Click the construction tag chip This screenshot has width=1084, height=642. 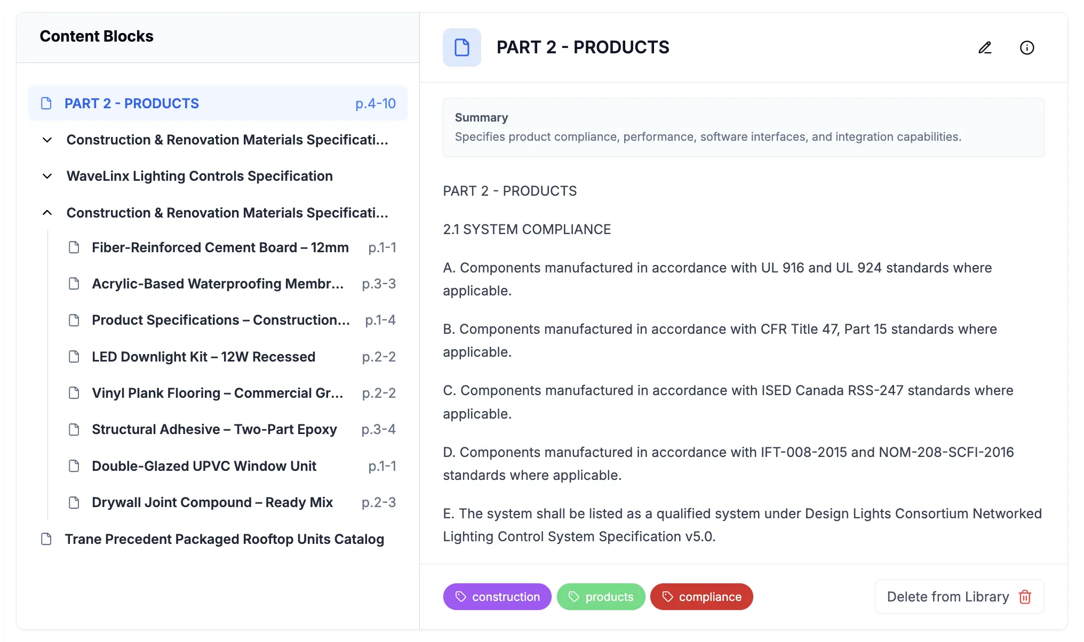click(497, 597)
